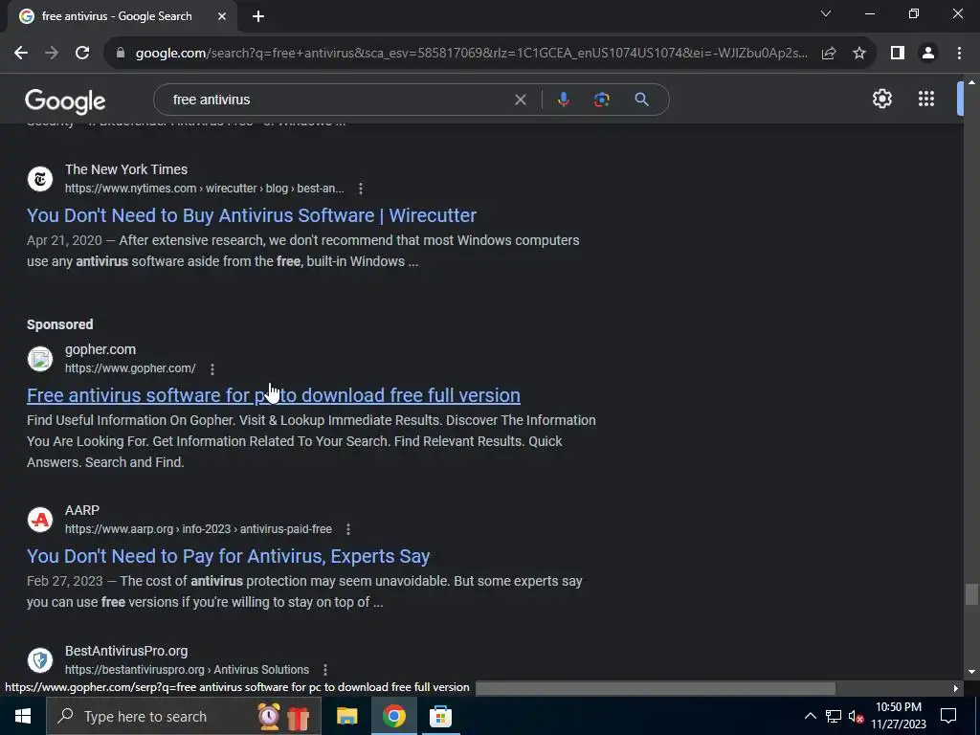Click https://www.gopher.com/ URL text
This screenshot has width=980, height=735.
130,368
